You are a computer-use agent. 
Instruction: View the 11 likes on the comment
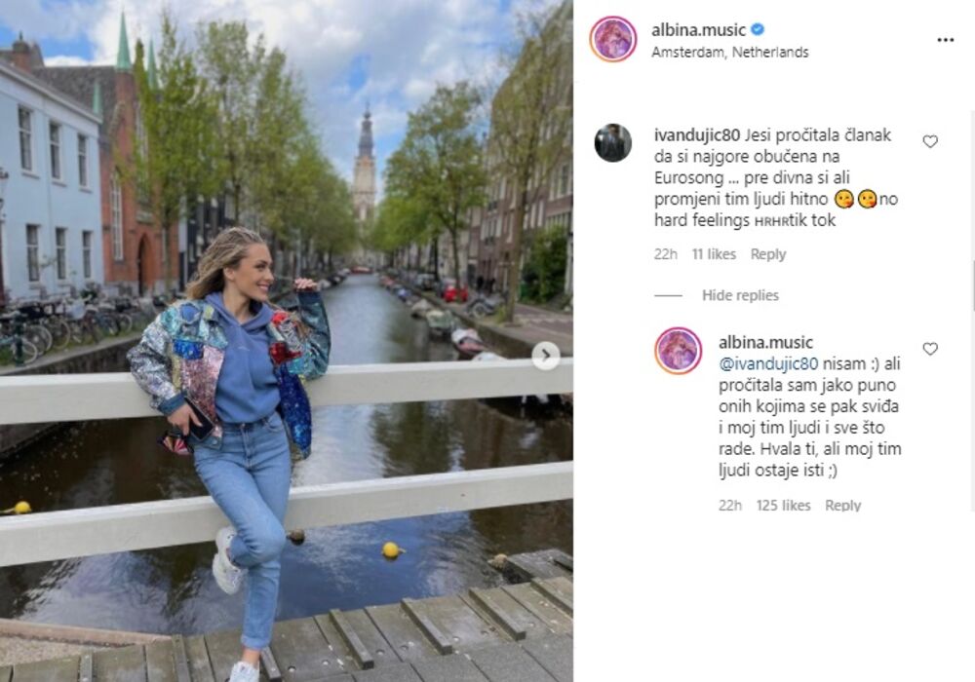[714, 254]
